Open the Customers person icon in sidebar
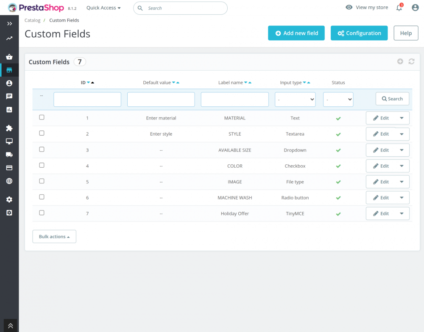 pos(9,83)
